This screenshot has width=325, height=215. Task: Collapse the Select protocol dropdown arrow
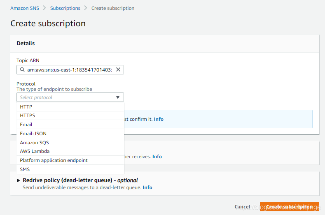point(118,97)
